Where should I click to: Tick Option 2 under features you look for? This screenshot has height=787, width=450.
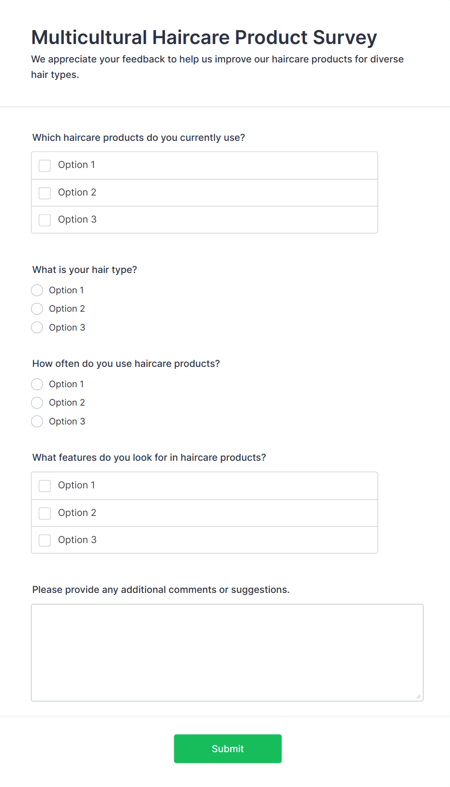coord(45,513)
